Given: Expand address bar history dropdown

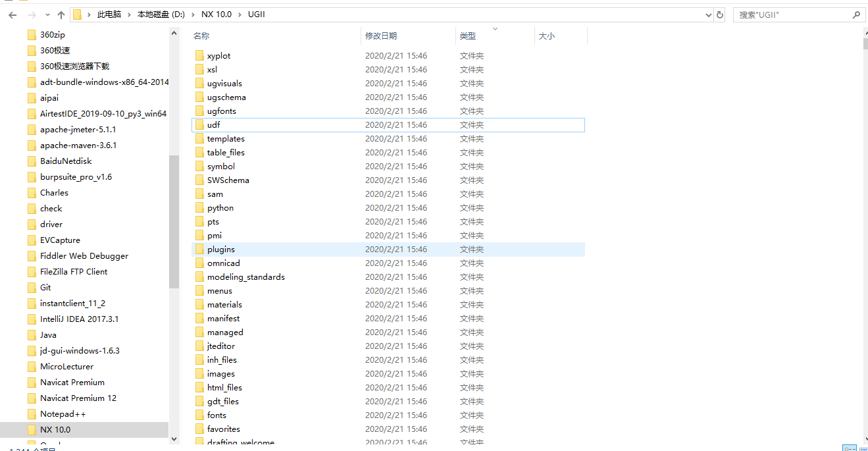Looking at the screenshot, I should (708, 14).
